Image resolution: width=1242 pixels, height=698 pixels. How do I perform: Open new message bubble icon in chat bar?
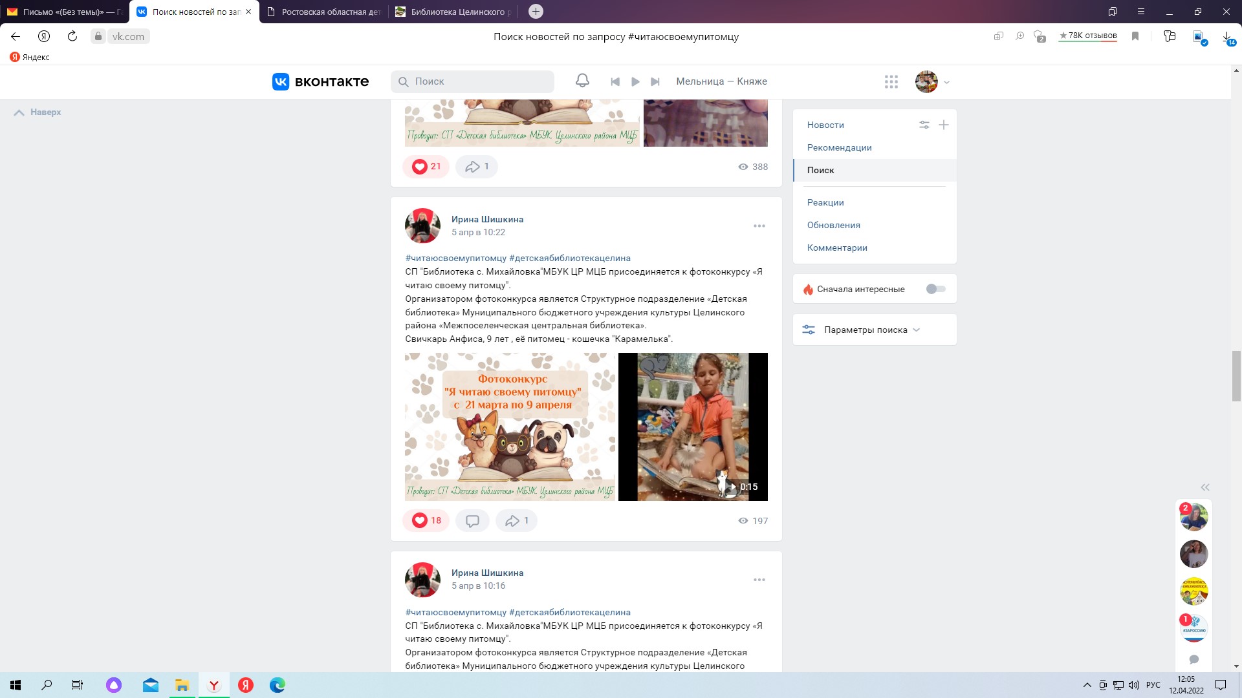1194,659
